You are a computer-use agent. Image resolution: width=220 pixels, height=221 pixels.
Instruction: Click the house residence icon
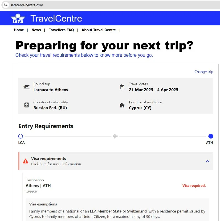(122, 105)
